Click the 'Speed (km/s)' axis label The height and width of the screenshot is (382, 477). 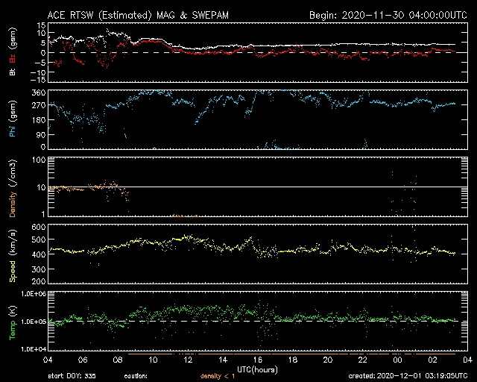(x=13, y=256)
